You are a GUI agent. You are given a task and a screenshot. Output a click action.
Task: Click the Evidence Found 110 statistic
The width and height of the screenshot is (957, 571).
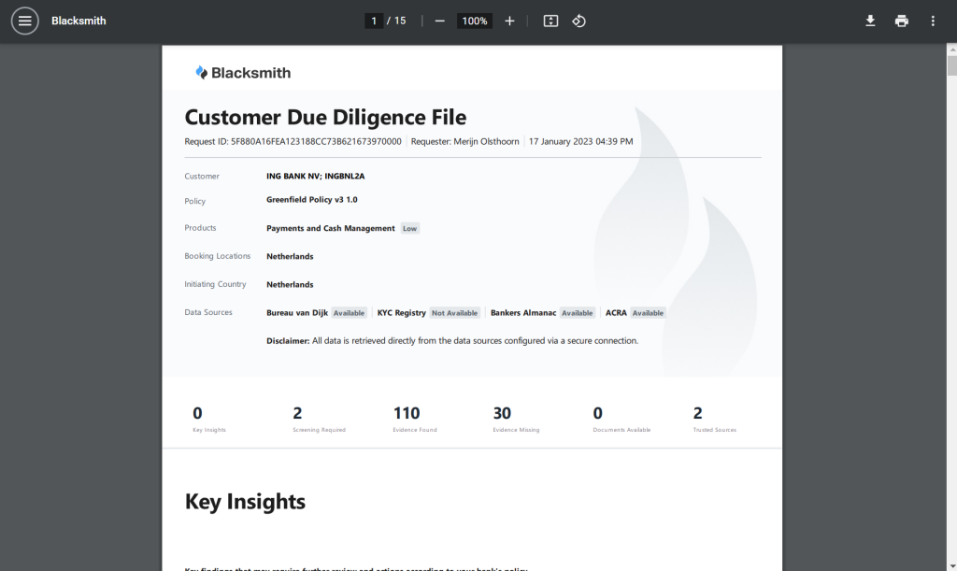pyautogui.click(x=407, y=413)
